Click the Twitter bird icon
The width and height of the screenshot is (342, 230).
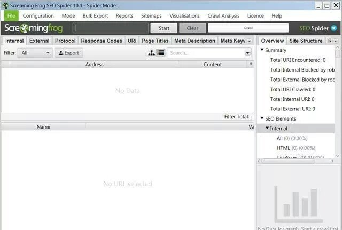click(333, 28)
